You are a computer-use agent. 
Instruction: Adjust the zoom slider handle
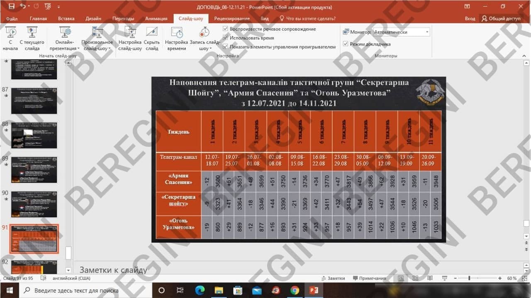pos(469,278)
